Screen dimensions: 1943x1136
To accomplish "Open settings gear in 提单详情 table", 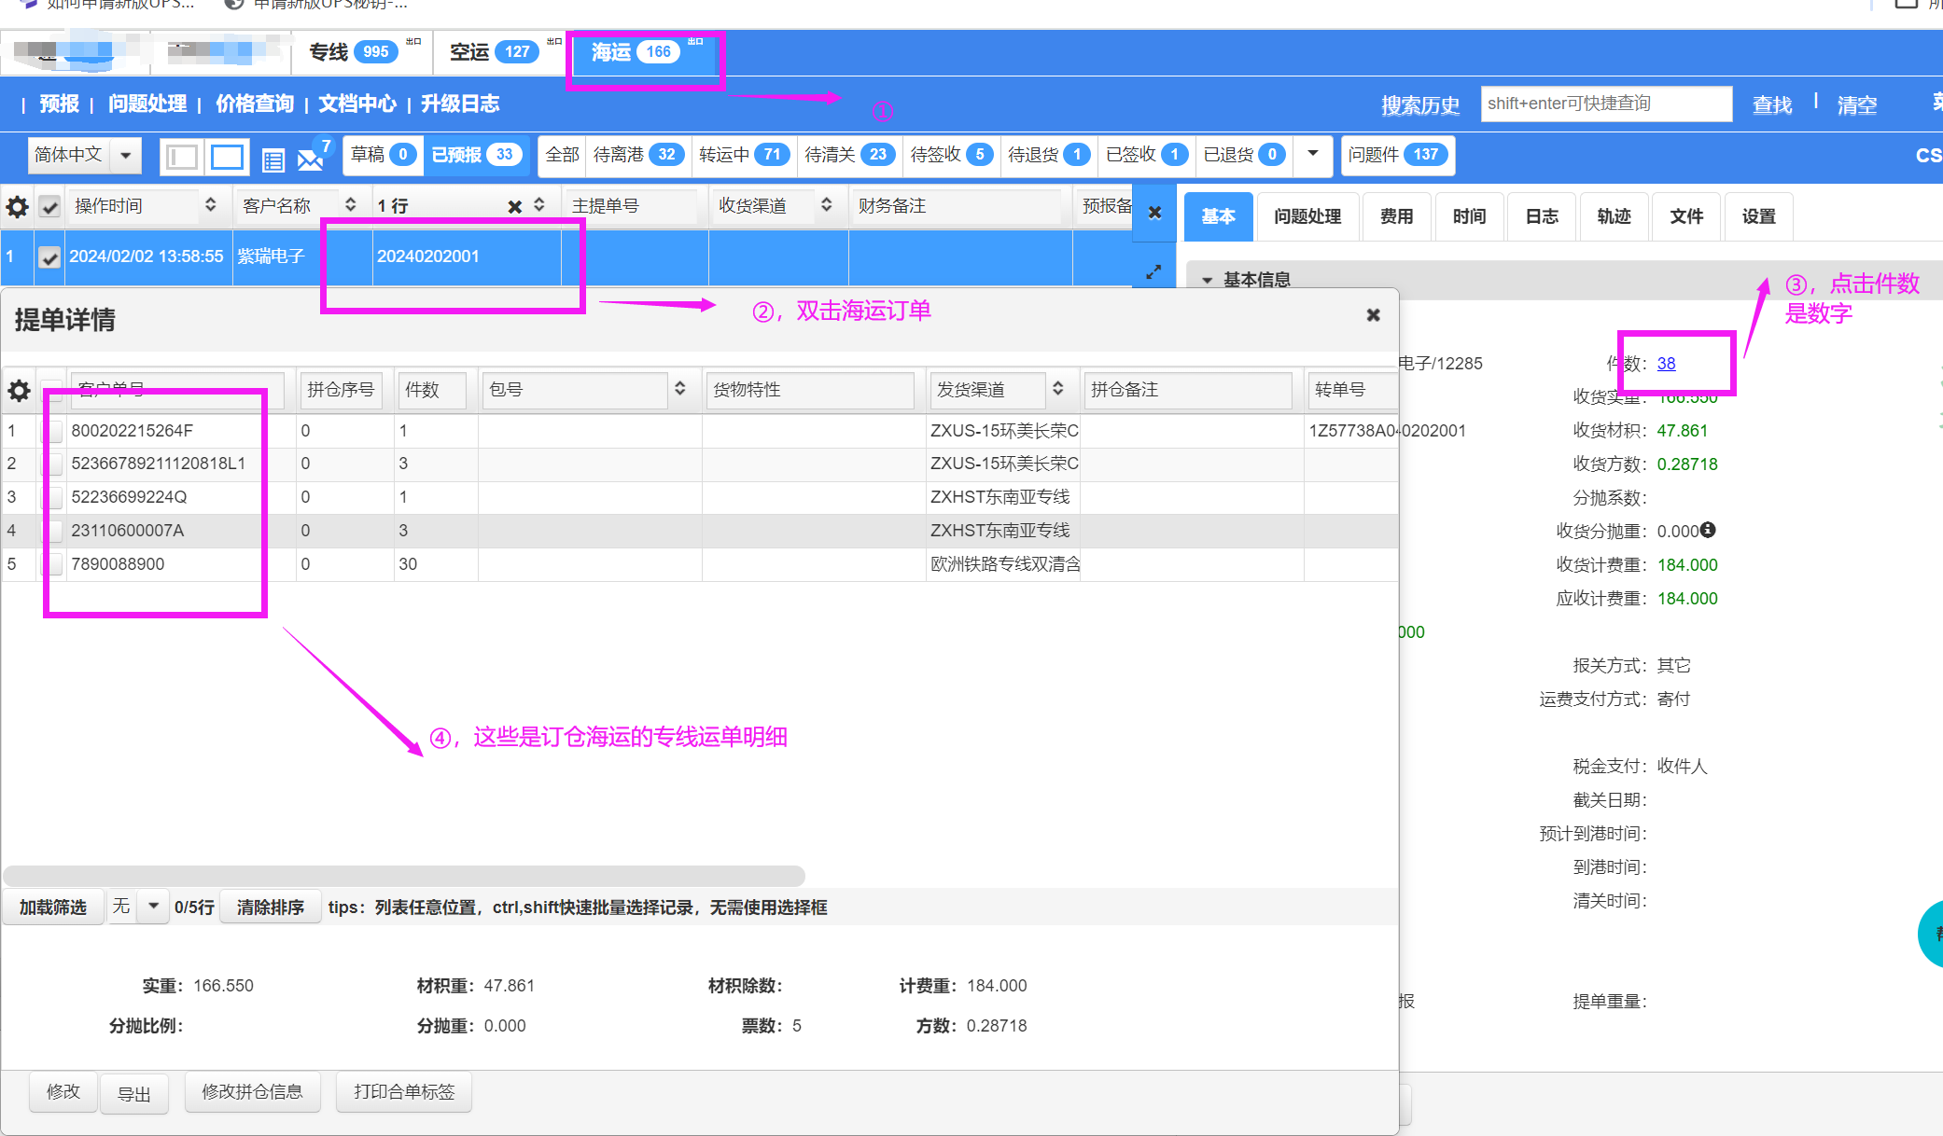I will [x=19, y=390].
